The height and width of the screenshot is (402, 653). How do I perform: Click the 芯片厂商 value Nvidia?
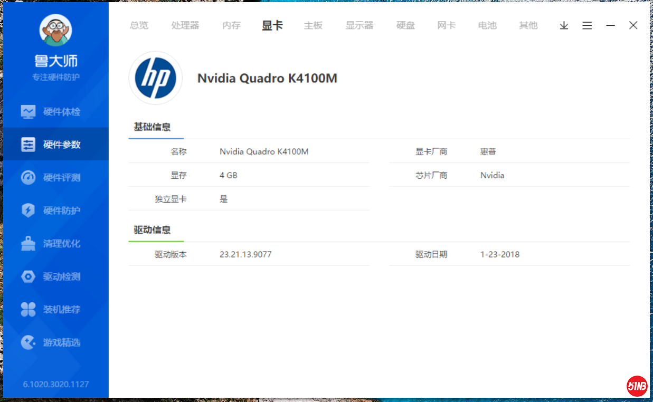(492, 175)
